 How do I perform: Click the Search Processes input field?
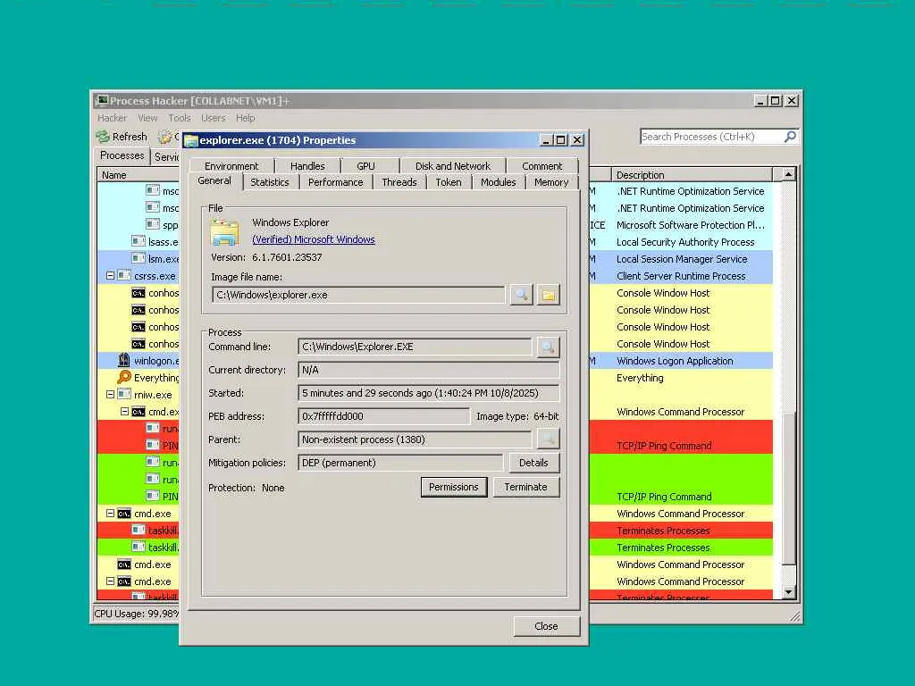pyautogui.click(x=712, y=137)
